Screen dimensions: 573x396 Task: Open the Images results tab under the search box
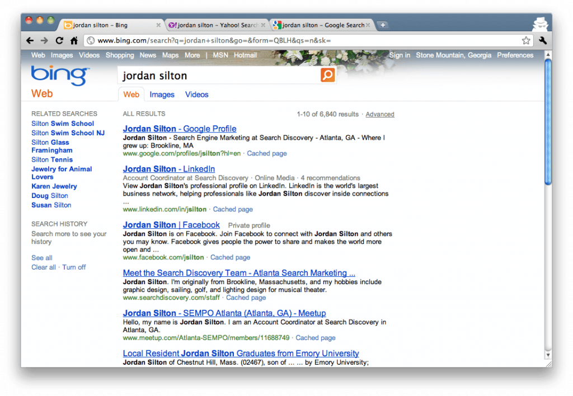162,95
